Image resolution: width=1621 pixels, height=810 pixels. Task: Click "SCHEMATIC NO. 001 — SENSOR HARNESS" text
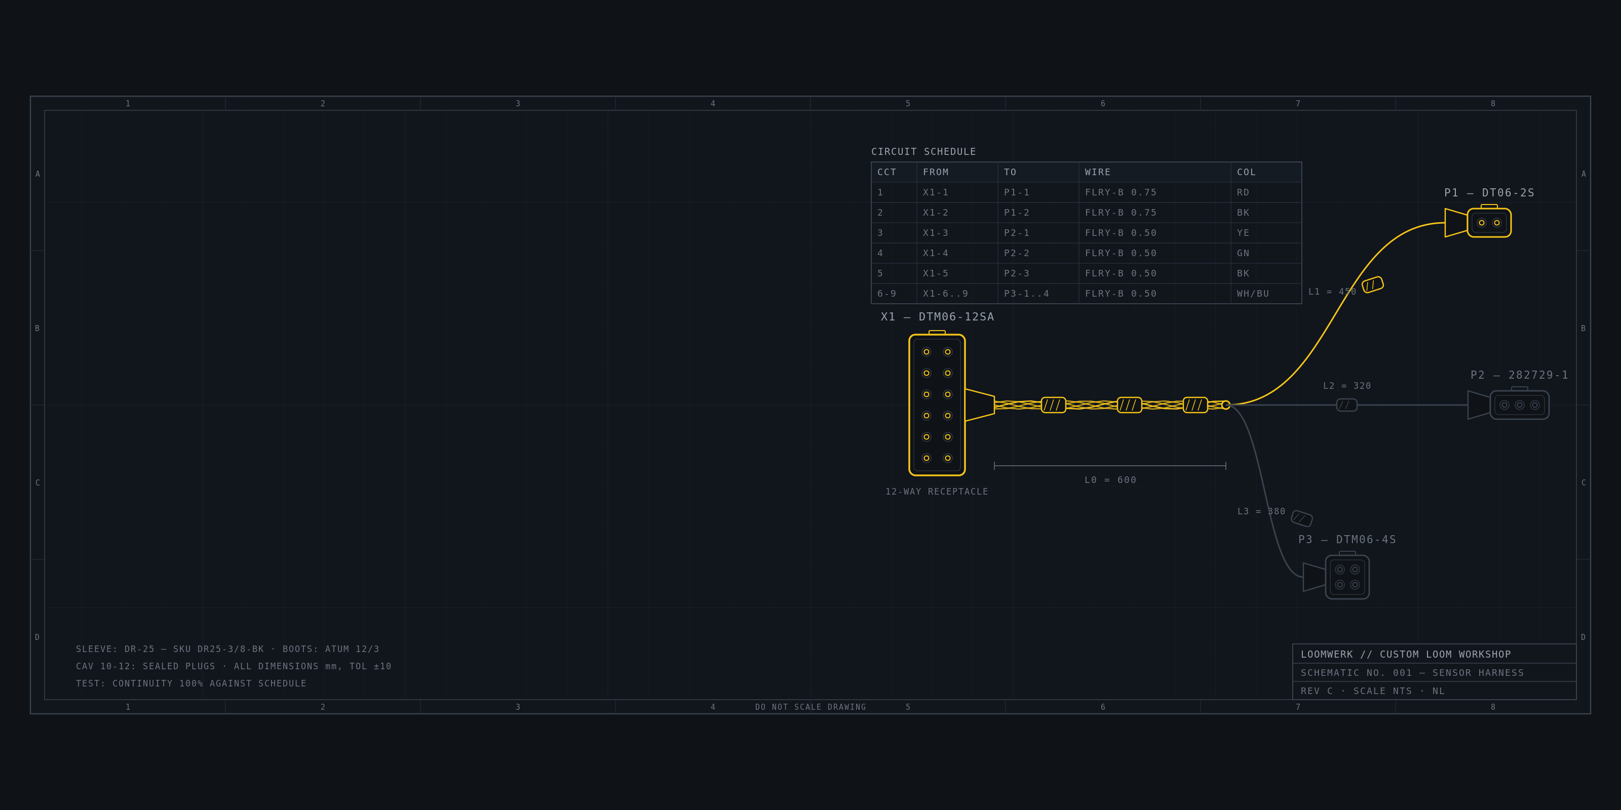tap(1412, 673)
